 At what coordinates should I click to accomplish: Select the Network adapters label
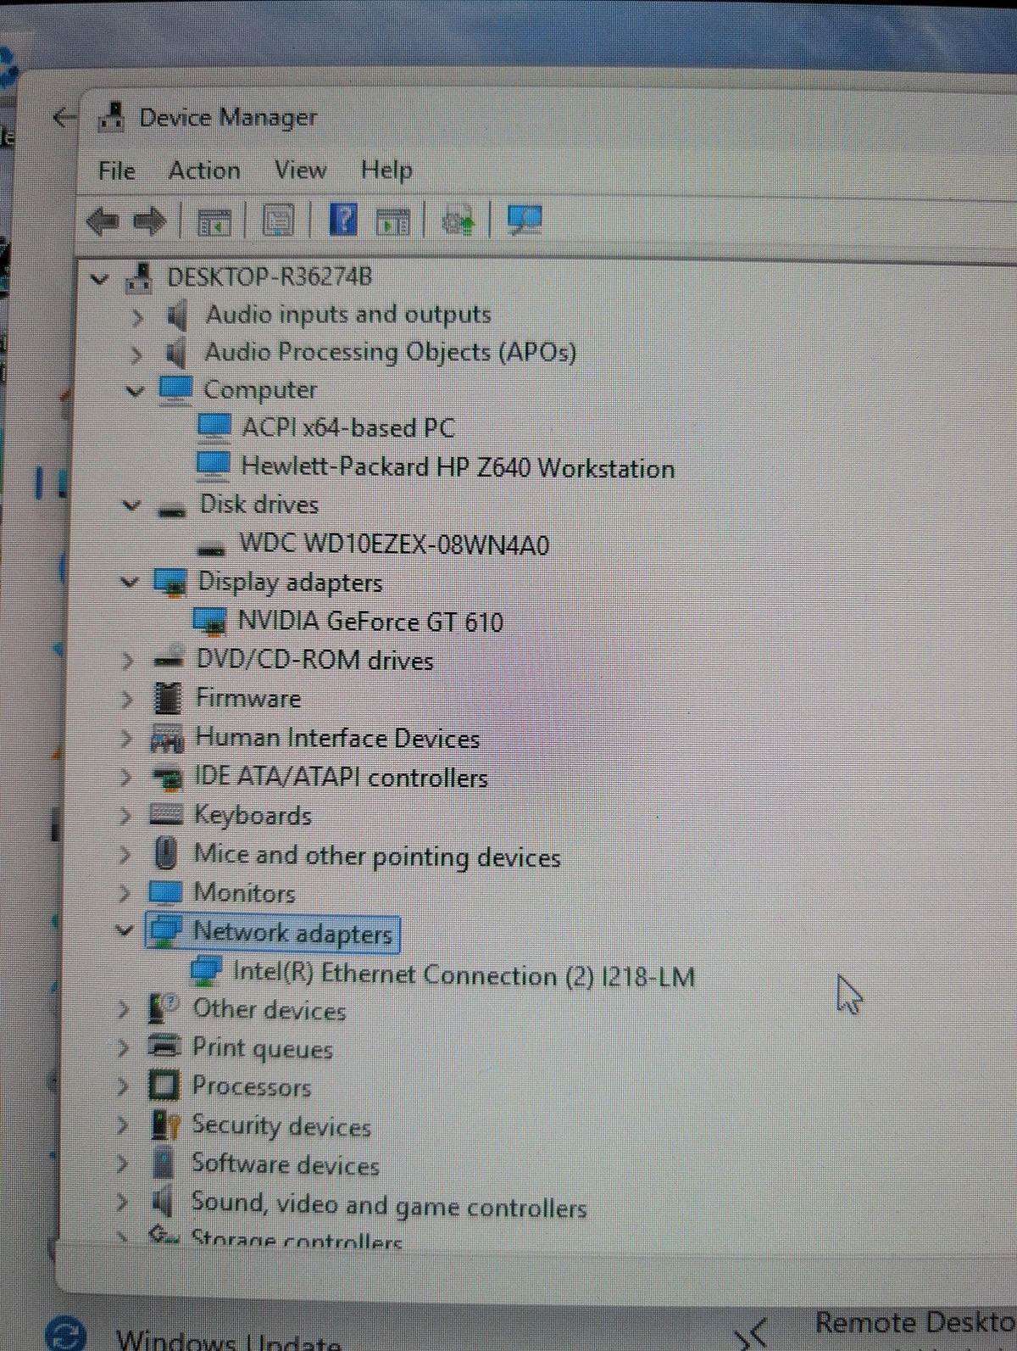(292, 933)
